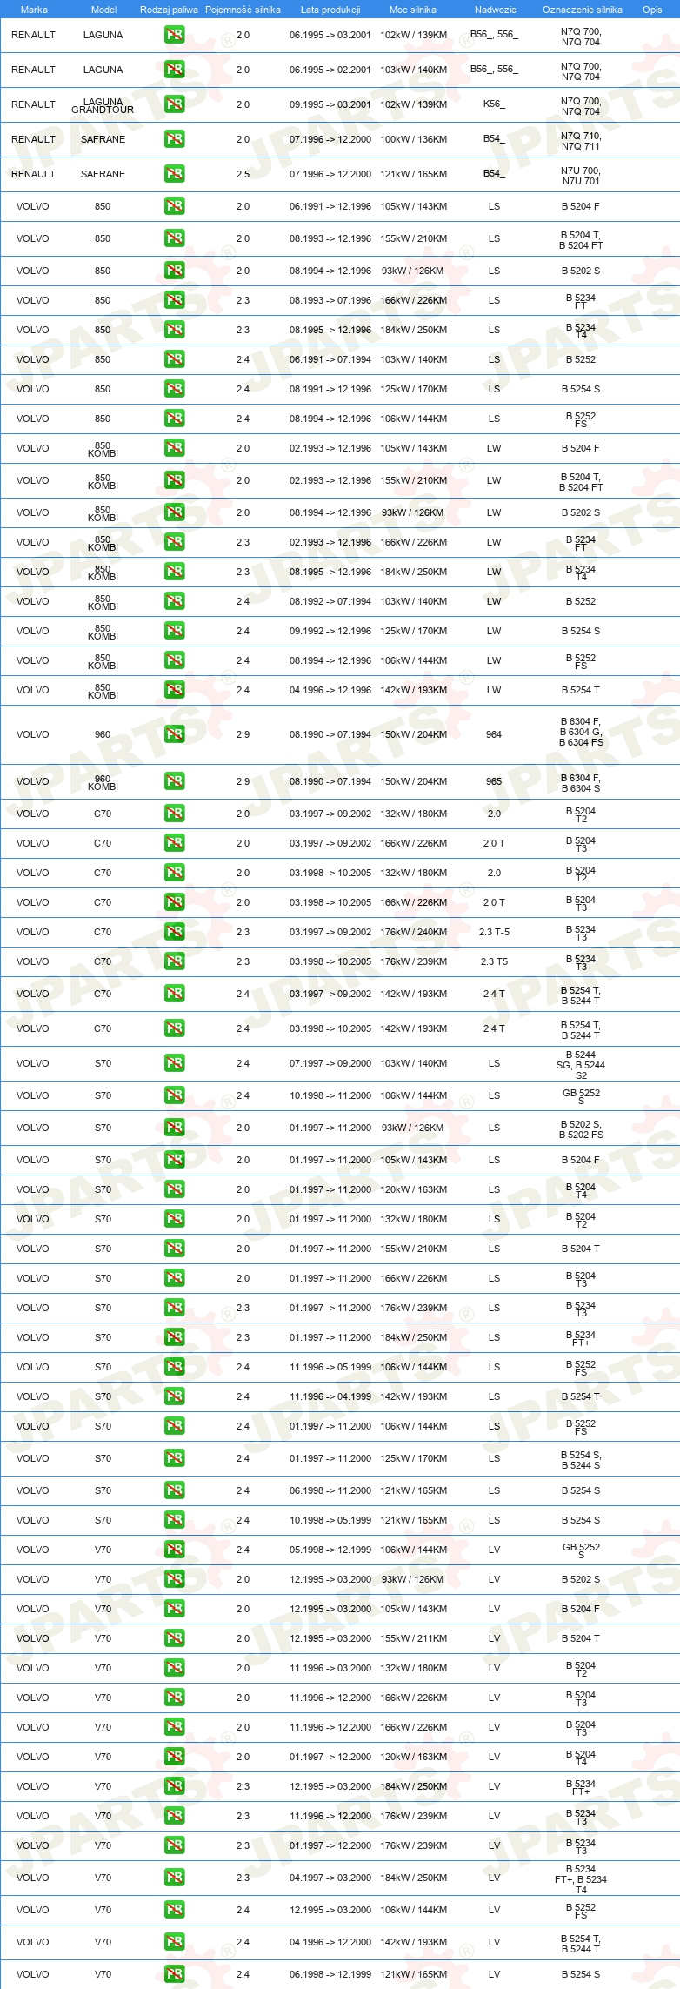Select the engine code 'N7U 700, N7U 701'
Screen dimensions: 680x1989
[x=581, y=176]
